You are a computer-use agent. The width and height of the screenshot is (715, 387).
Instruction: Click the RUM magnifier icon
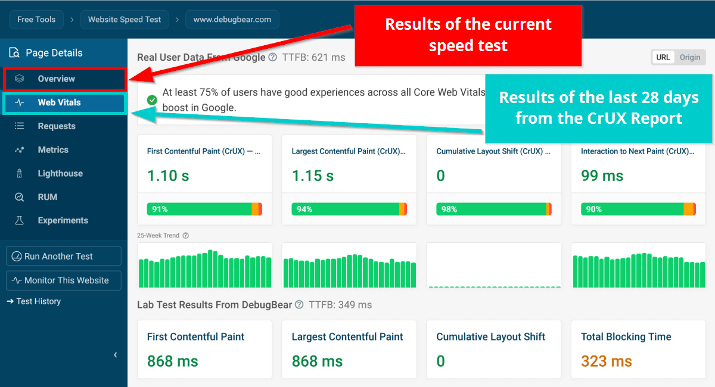coord(20,197)
